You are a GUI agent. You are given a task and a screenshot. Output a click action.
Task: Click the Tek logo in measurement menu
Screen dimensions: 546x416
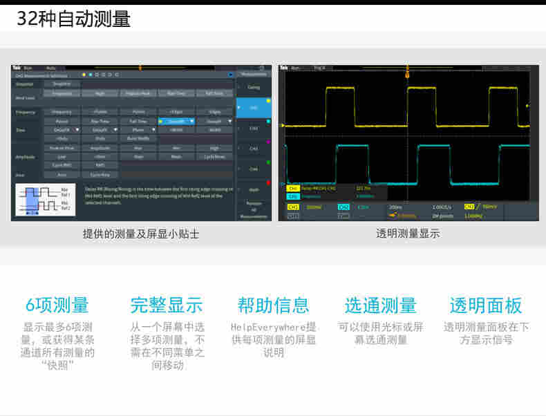16,68
